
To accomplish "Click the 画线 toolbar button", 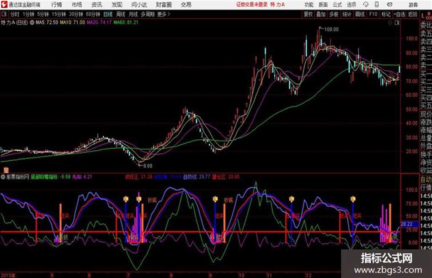I will click(x=360, y=14).
